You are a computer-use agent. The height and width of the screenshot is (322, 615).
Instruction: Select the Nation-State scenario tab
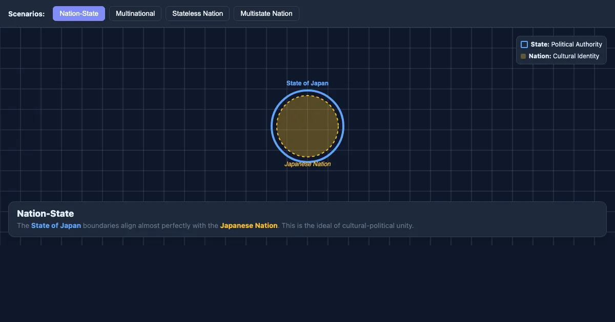(79, 14)
